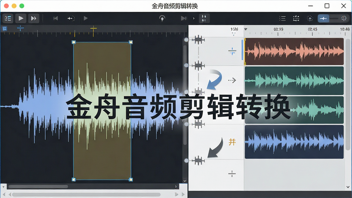Select the blue timeline marker
The image size is (352, 198).
pos(20,28)
